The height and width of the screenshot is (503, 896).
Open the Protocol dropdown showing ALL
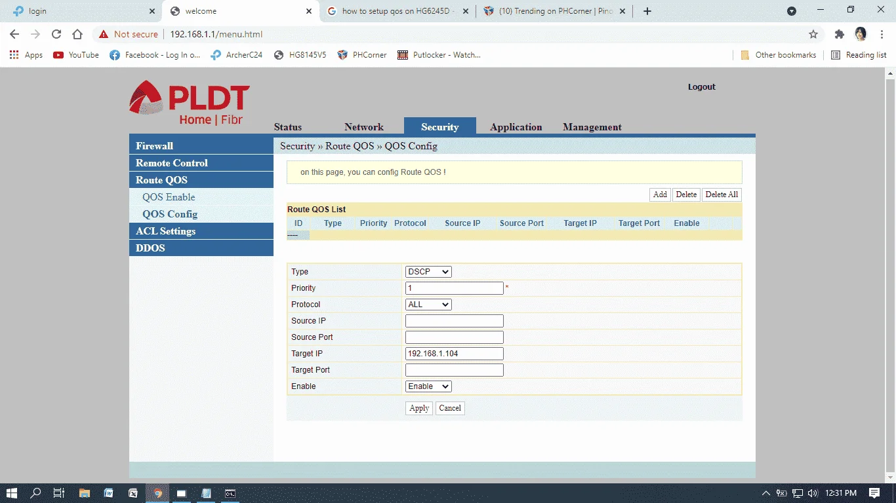coord(428,305)
